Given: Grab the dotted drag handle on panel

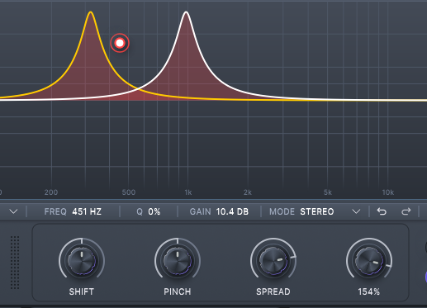Looking at the screenshot, I should pos(15,263).
